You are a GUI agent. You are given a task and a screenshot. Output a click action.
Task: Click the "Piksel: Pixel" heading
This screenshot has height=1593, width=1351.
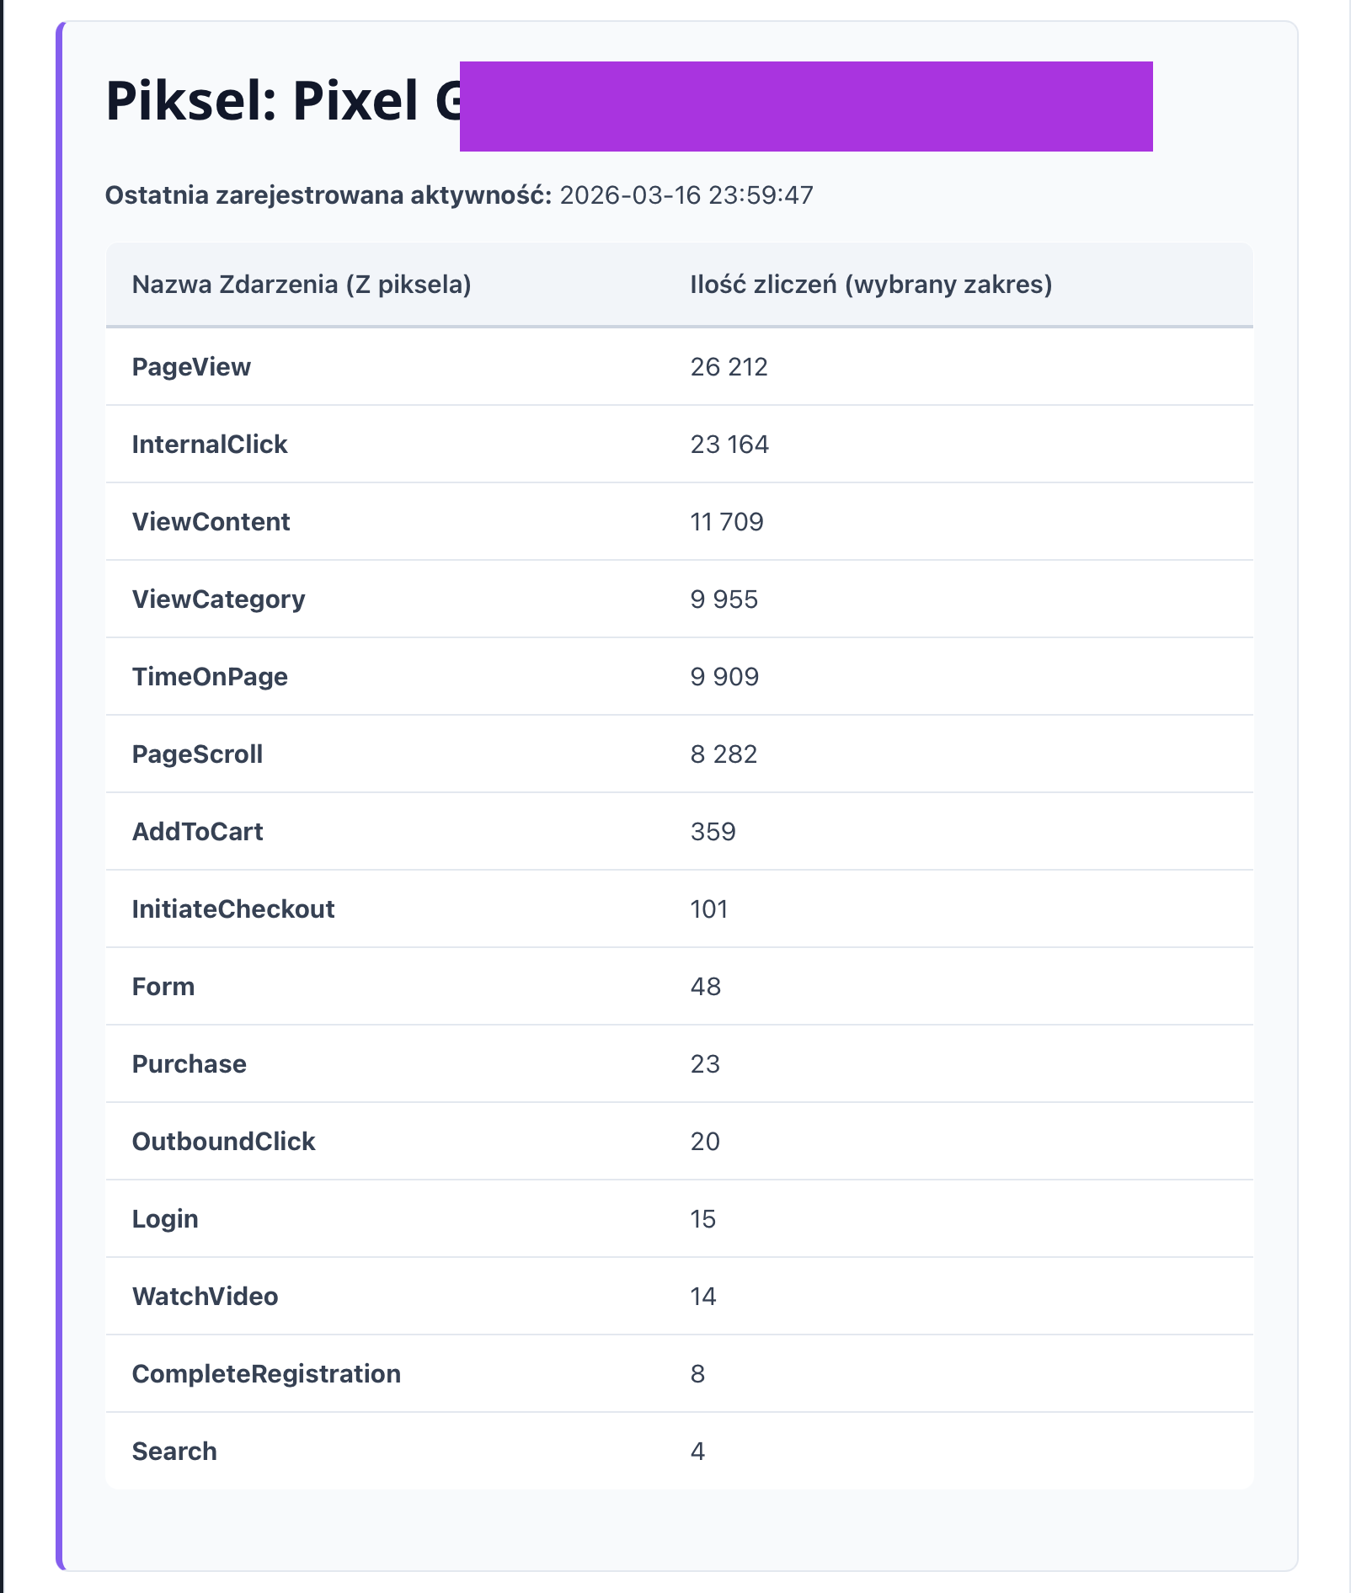click(x=282, y=102)
